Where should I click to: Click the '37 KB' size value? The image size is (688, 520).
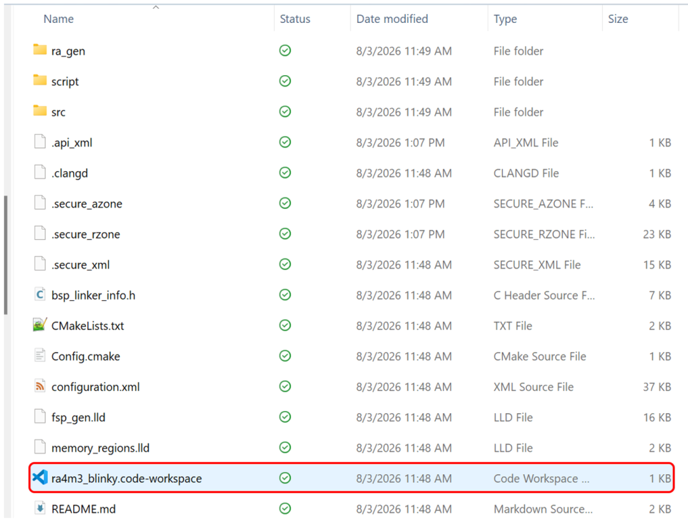[x=657, y=387]
